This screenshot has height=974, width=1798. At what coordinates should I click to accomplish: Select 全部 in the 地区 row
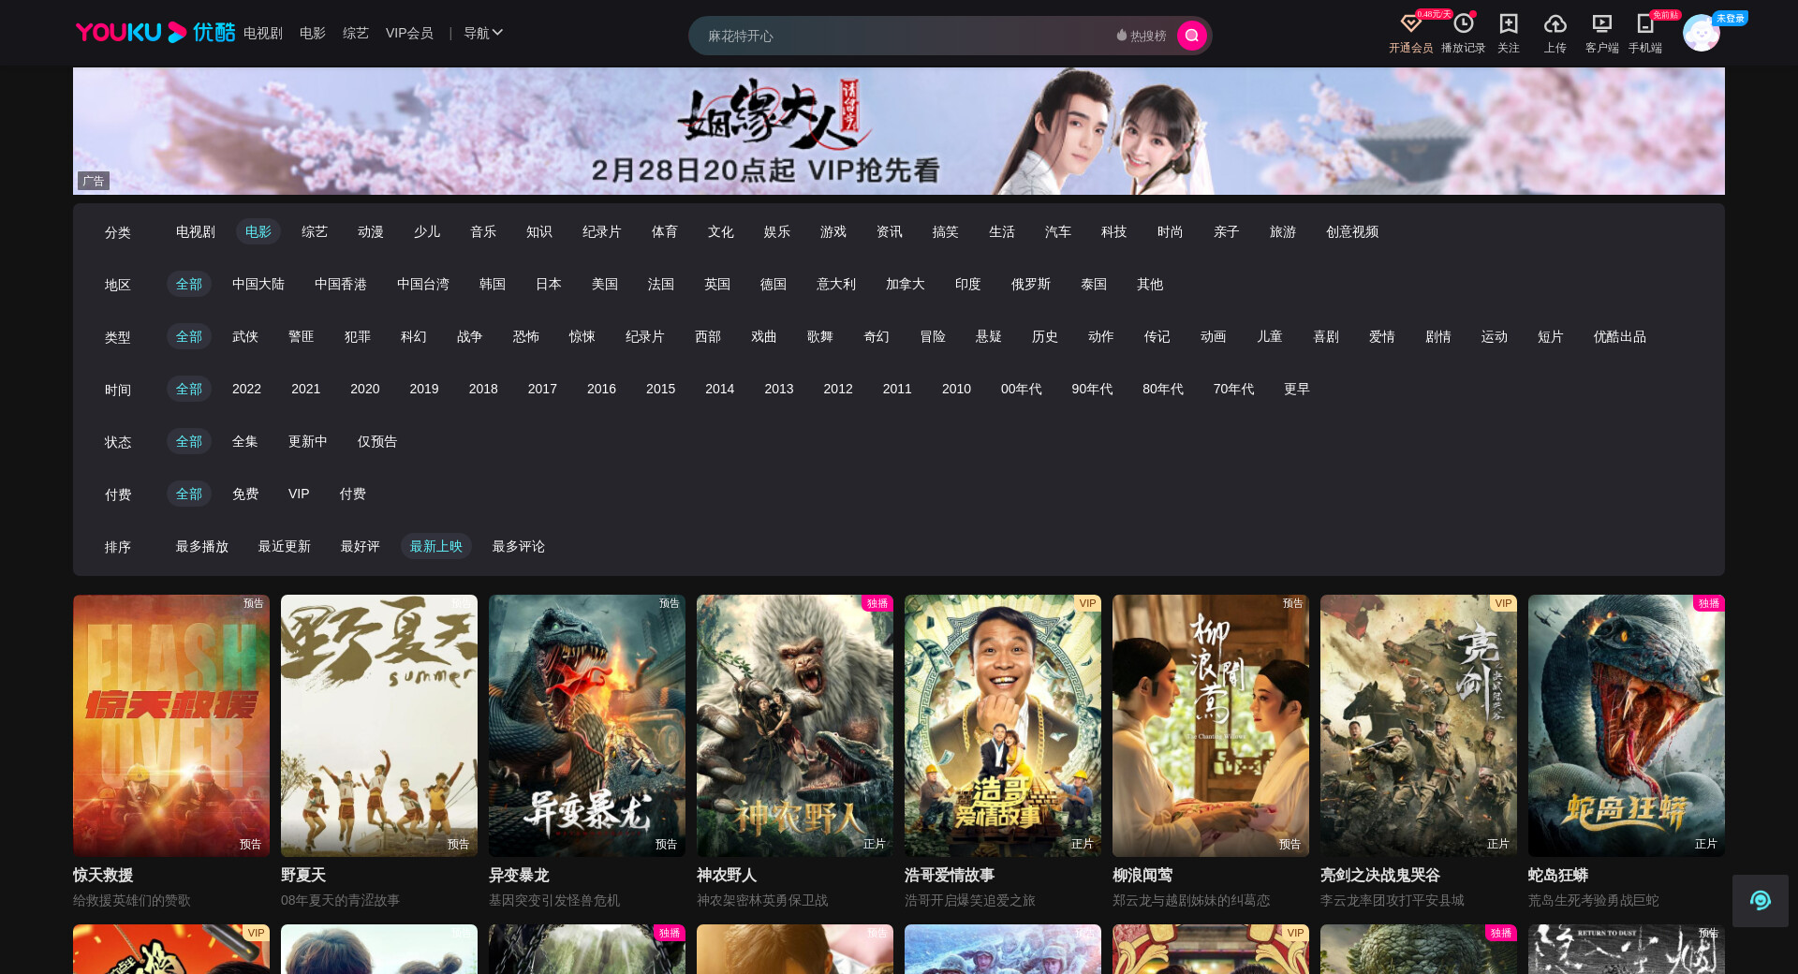click(188, 284)
